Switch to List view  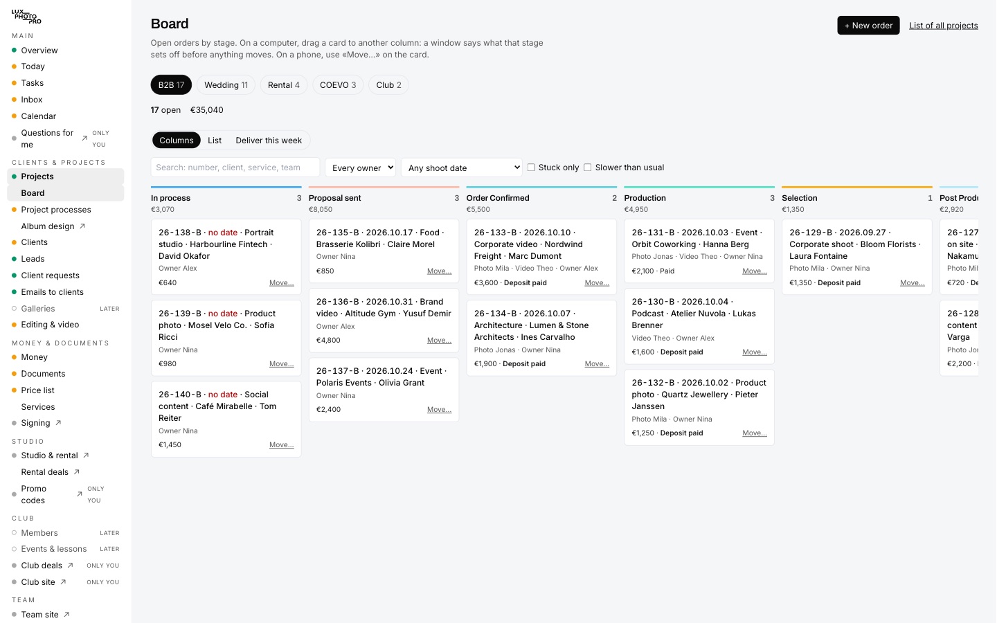pos(215,141)
